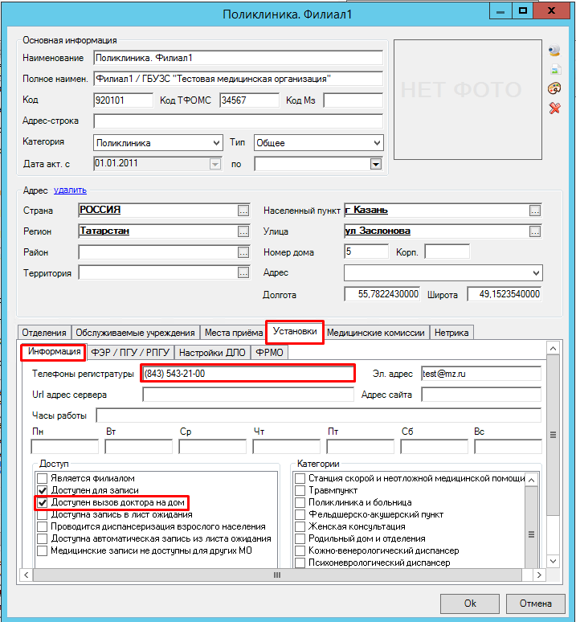Click the load photo from file icon

[x=555, y=69]
